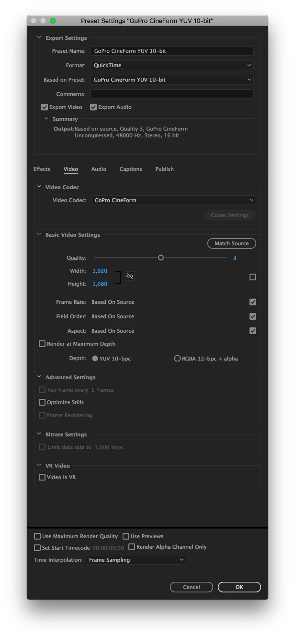
Task: Click the Quality value 3
Action: coord(235,258)
